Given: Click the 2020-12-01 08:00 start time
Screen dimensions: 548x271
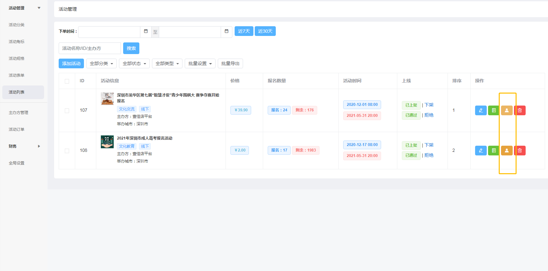Looking at the screenshot, I should [362, 105].
